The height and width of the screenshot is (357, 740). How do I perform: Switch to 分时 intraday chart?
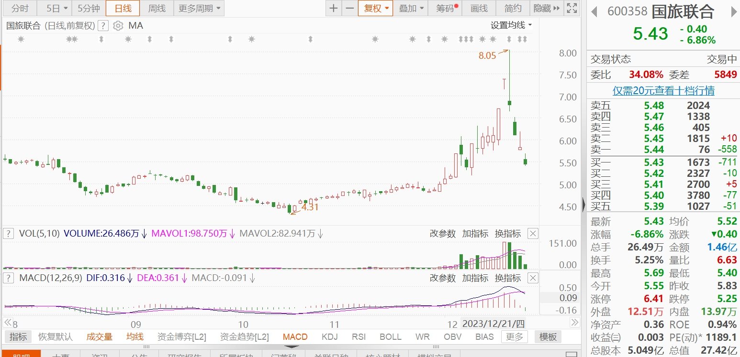point(20,8)
